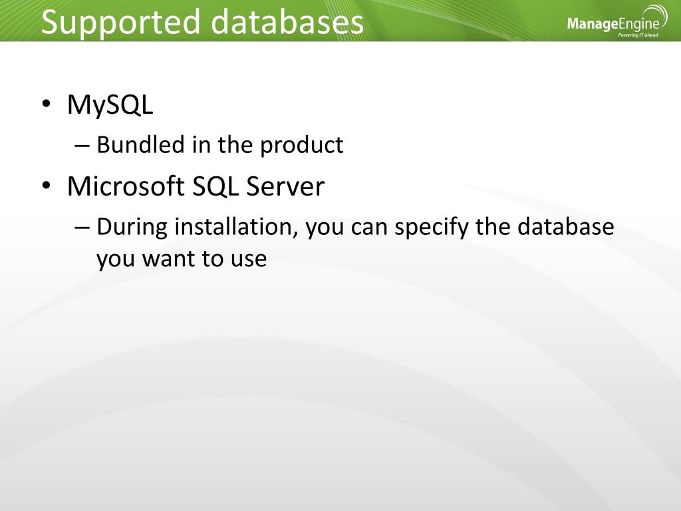Click the "Powering IT ahead" tagline
The width and height of the screenshot is (681, 511).
click(637, 35)
